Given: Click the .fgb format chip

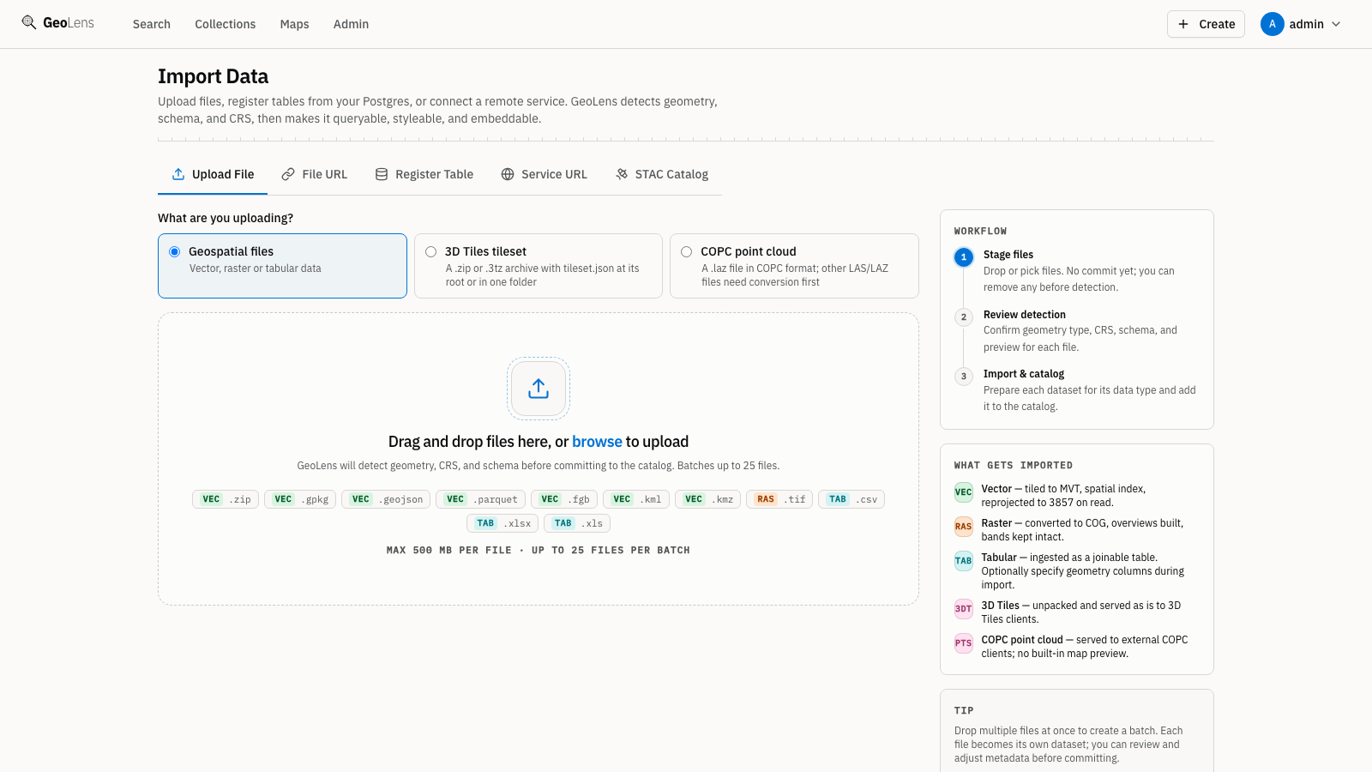Looking at the screenshot, I should coord(564,499).
